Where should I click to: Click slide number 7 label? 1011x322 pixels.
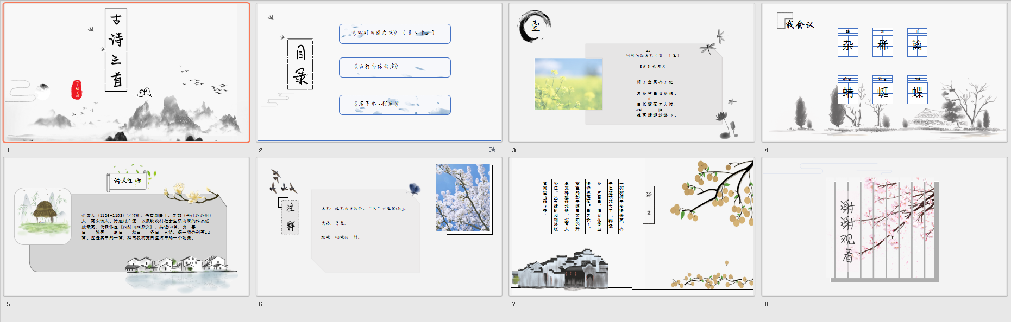click(x=513, y=304)
